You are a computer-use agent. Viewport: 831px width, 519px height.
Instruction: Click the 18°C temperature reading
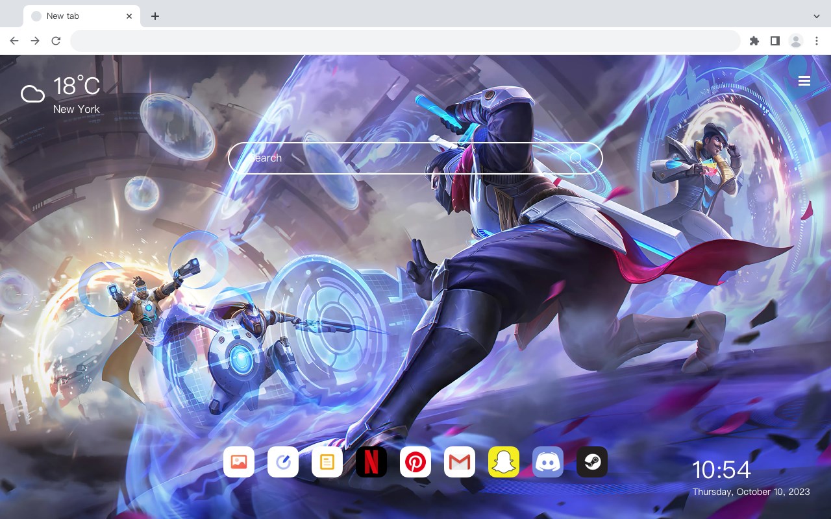click(77, 86)
